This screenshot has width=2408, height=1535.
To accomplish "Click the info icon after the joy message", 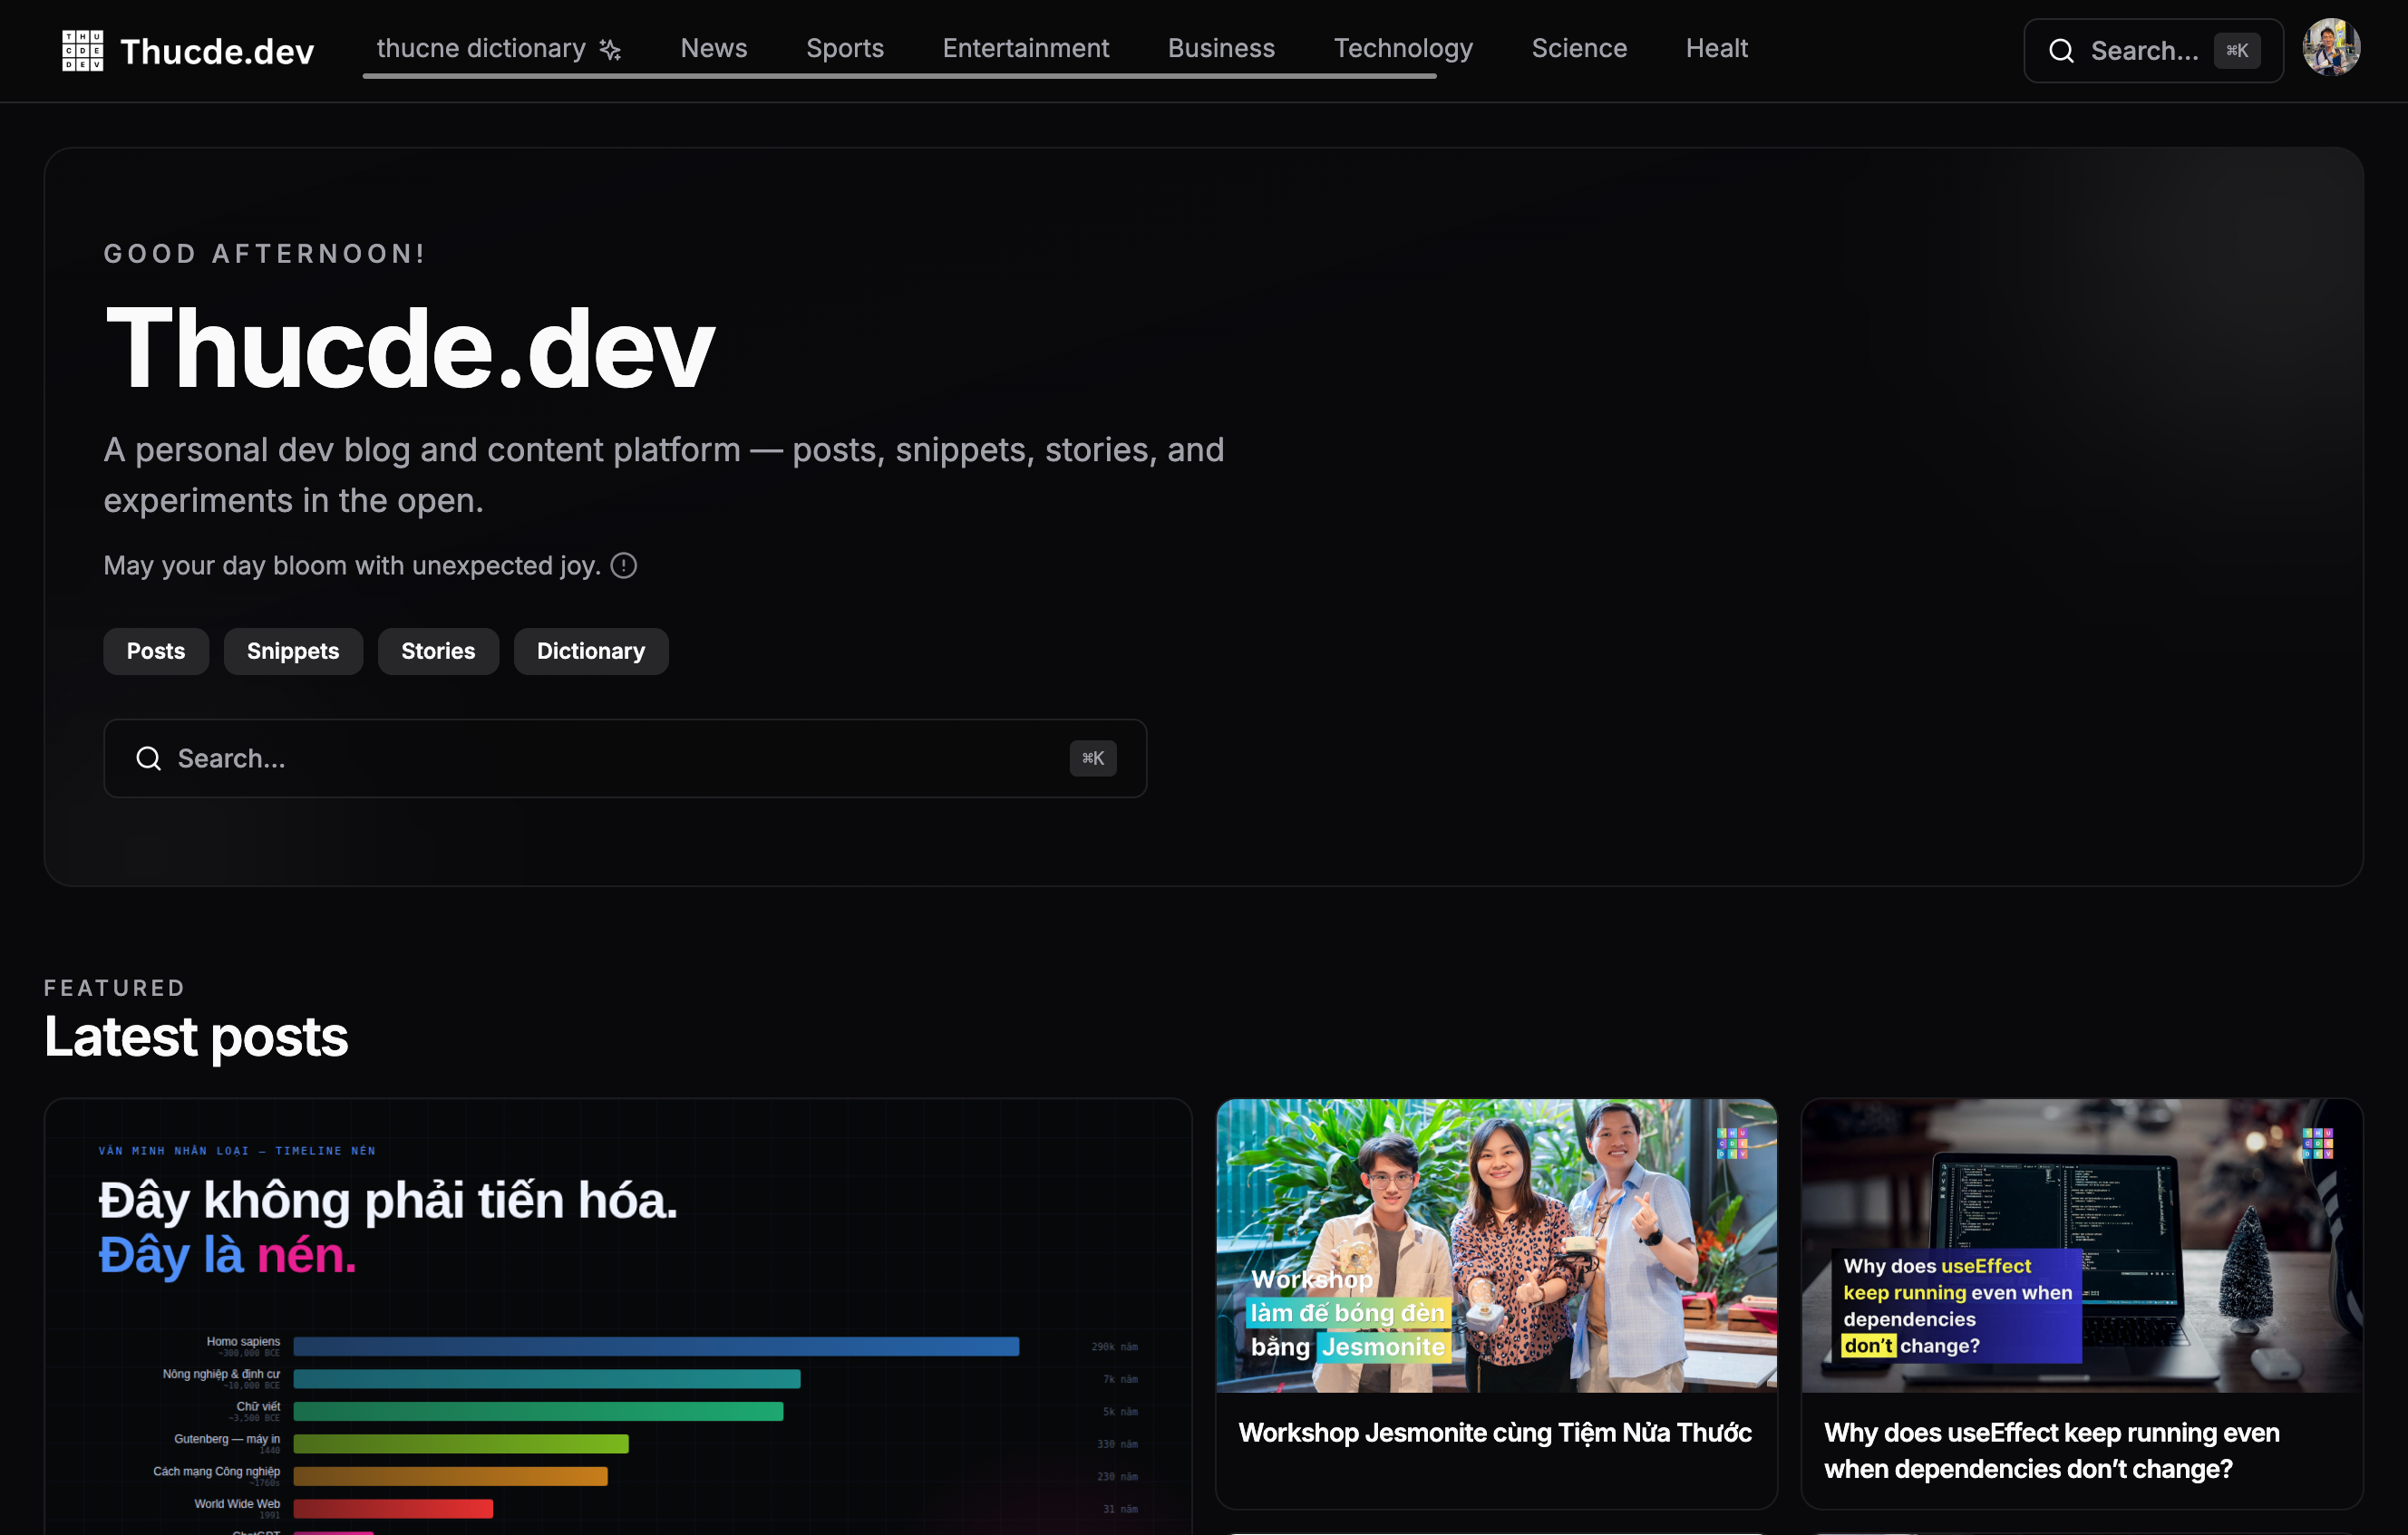I will (x=624, y=565).
